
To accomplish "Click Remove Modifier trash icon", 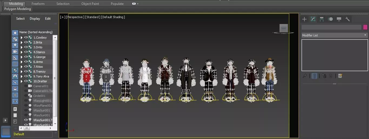I will [331, 76].
